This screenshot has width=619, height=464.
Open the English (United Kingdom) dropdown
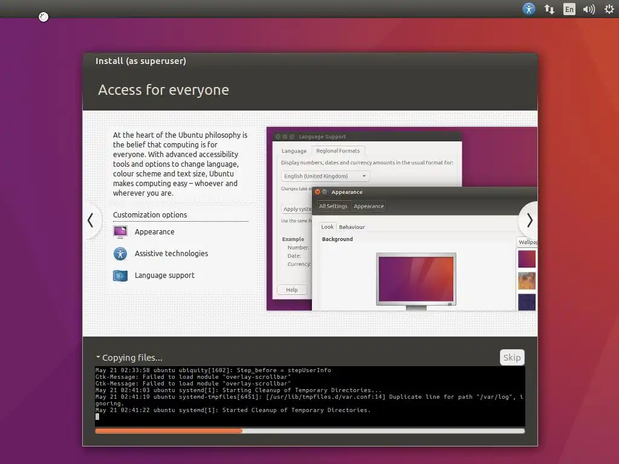click(x=325, y=176)
